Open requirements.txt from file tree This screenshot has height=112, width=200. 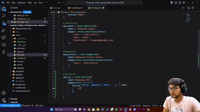pos(22,91)
